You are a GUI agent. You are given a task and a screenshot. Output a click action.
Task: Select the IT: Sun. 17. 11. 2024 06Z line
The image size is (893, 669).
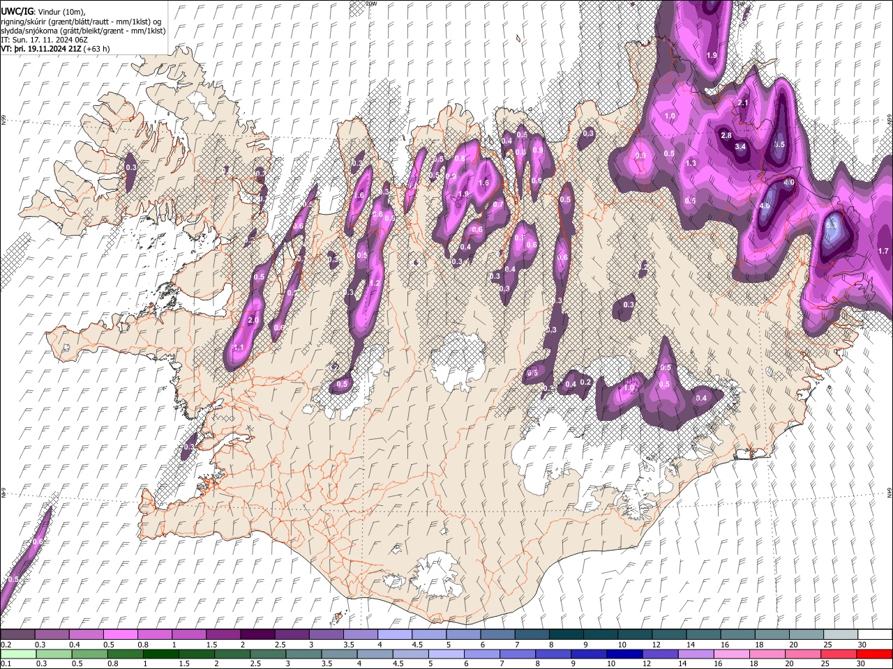(x=44, y=40)
